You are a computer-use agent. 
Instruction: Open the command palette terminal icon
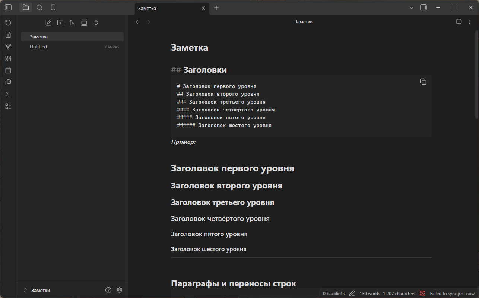coord(8,94)
